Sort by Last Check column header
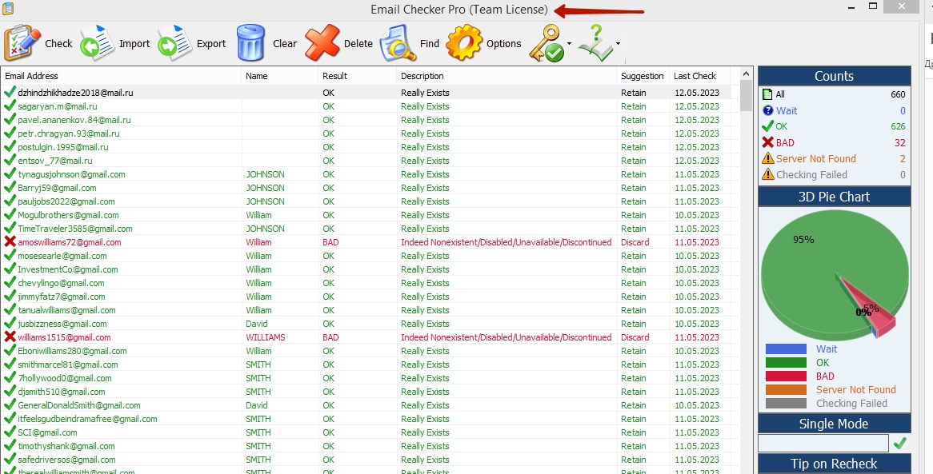The width and height of the screenshot is (933, 474). click(x=695, y=76)
